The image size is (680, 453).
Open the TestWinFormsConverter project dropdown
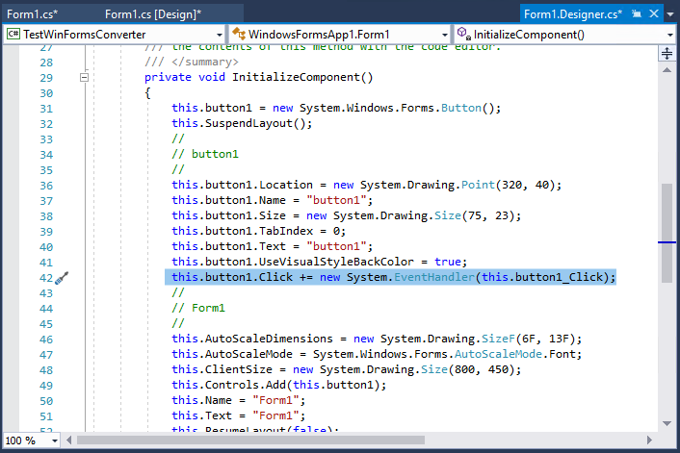(220, 35)
